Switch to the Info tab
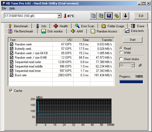 [41, 26]
